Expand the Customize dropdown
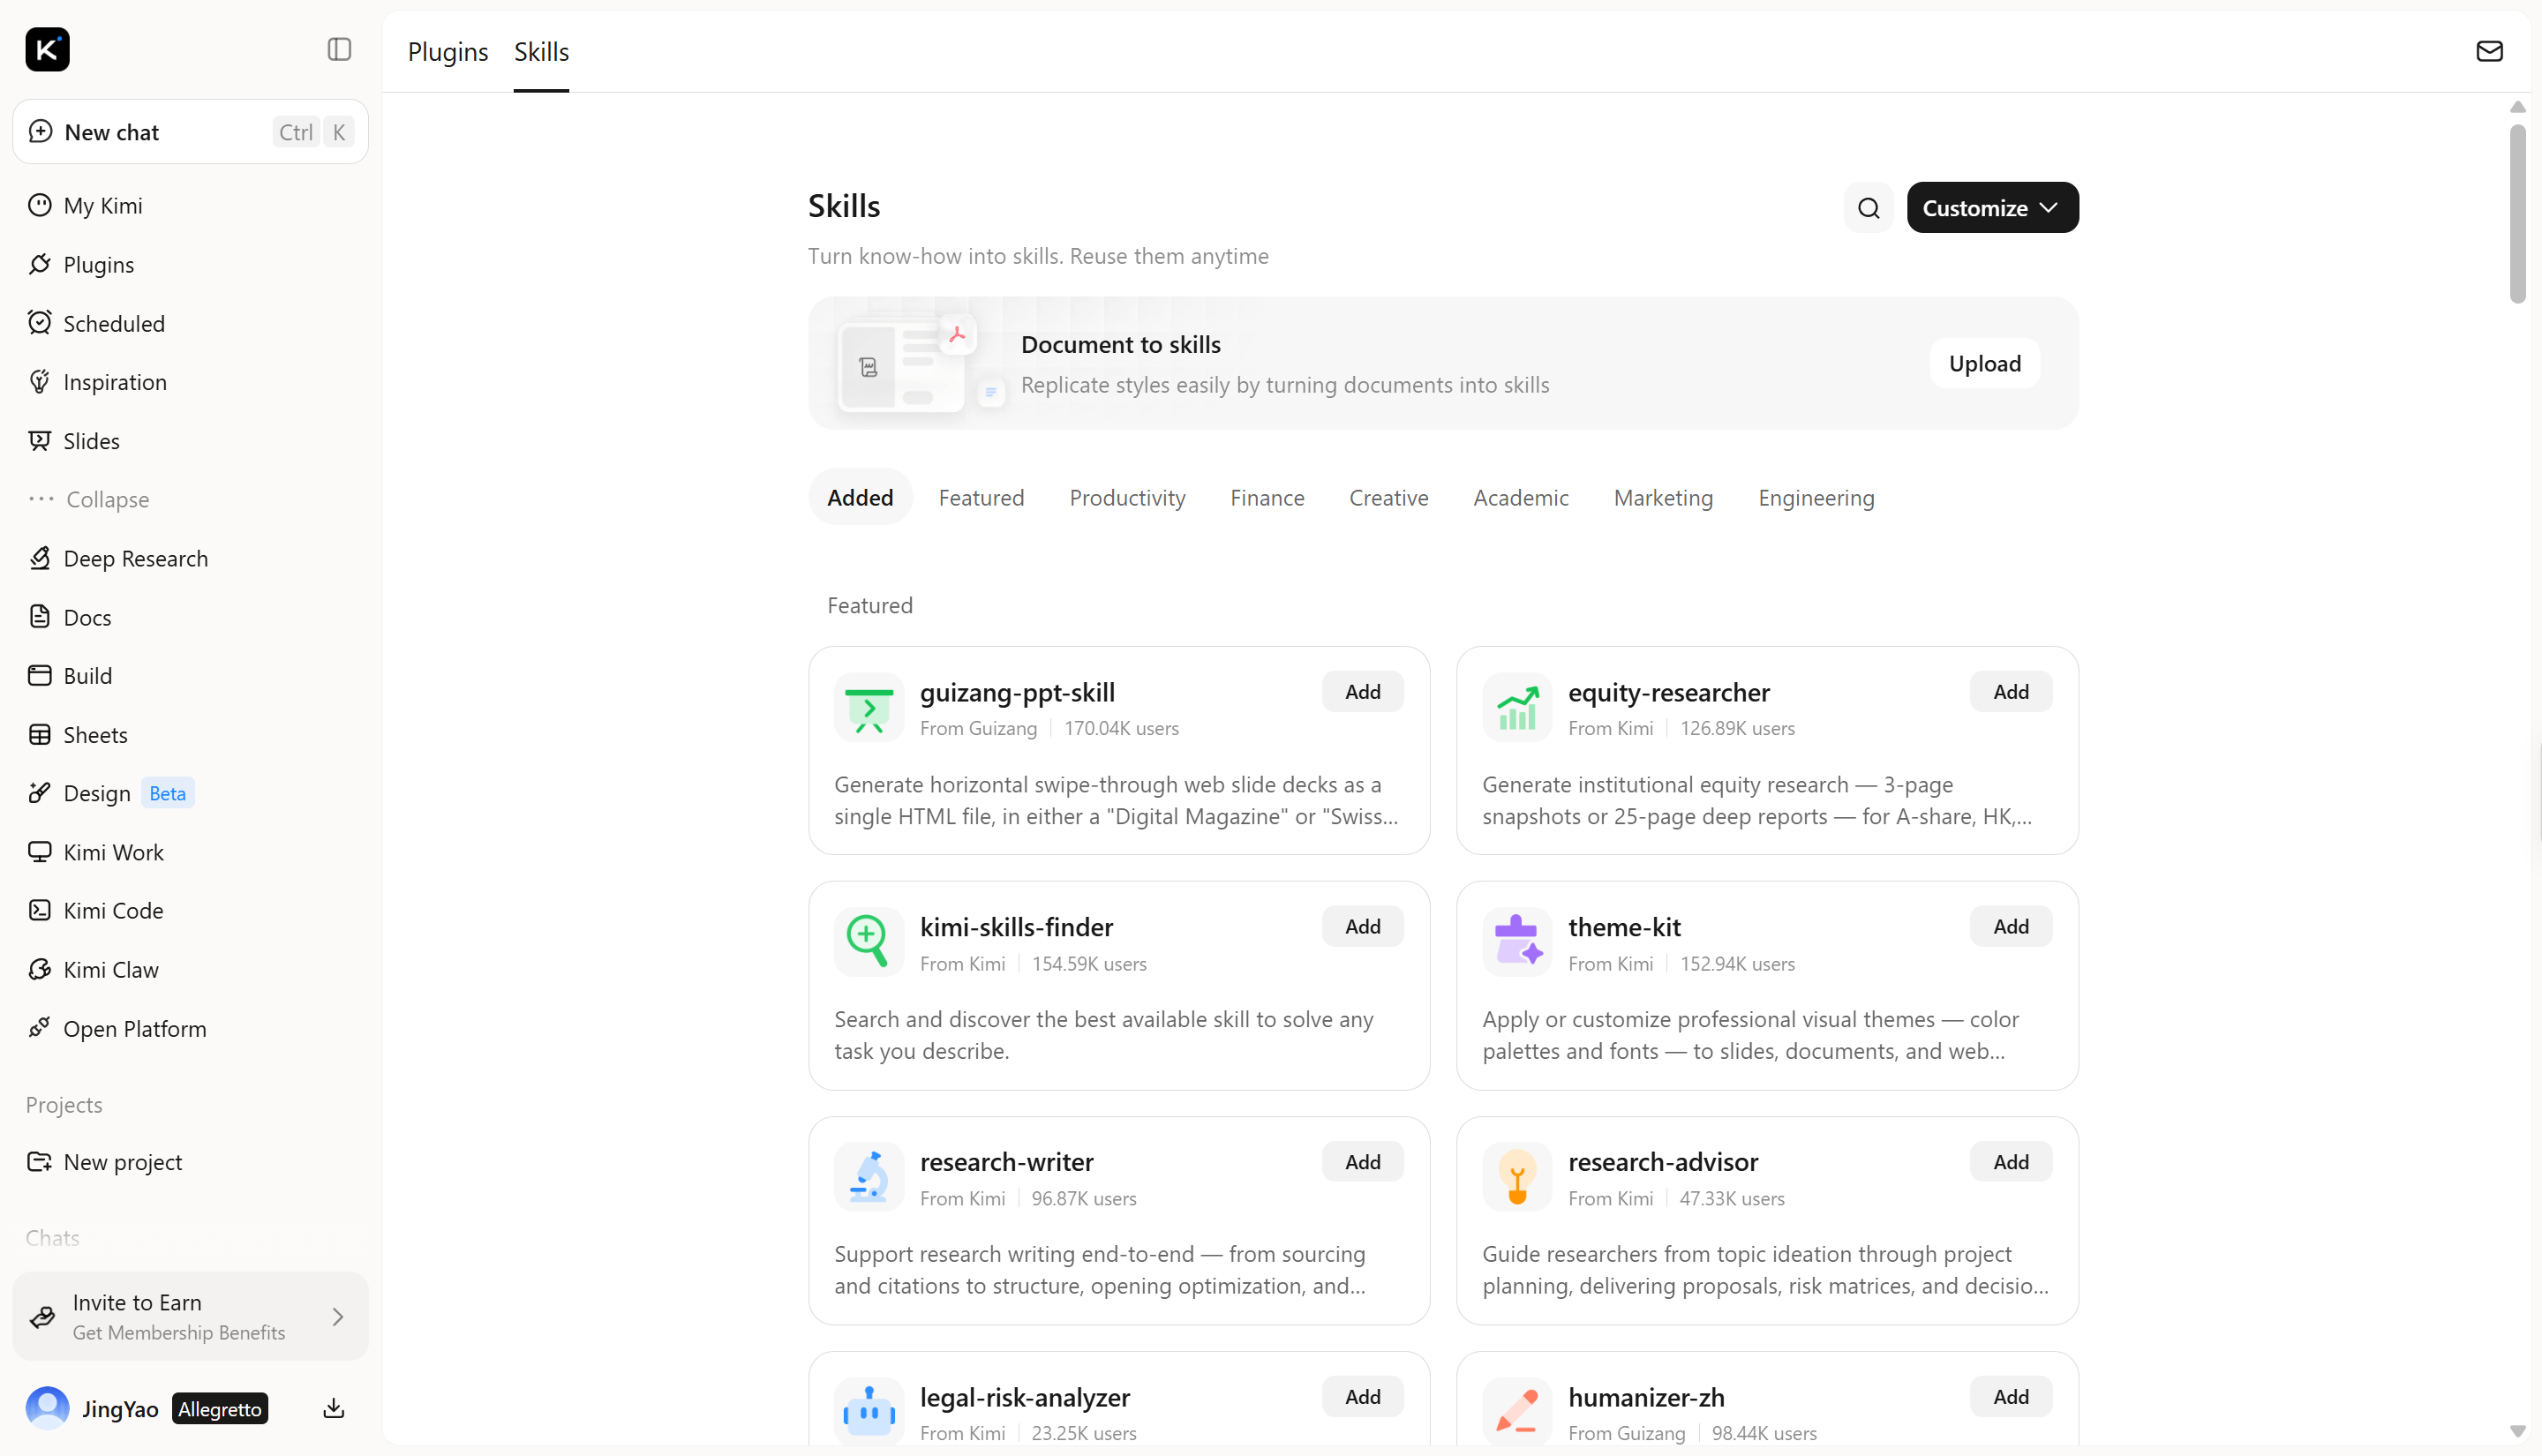2542x1456 pixels. pos(1992,208)
